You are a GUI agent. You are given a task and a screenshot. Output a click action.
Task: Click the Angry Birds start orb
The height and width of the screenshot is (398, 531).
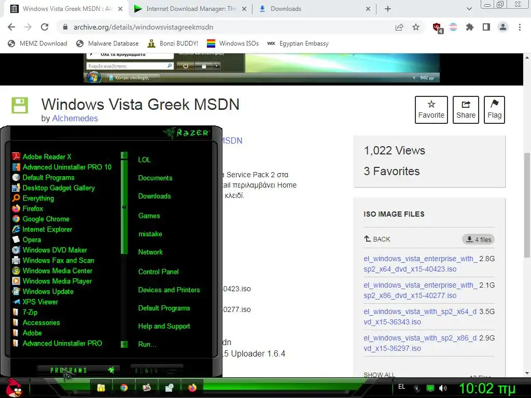click(x=14, y=388)
